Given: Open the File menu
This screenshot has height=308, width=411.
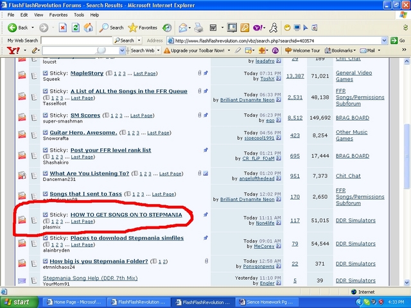Looking at the screenshot, I should coord(11,15).
